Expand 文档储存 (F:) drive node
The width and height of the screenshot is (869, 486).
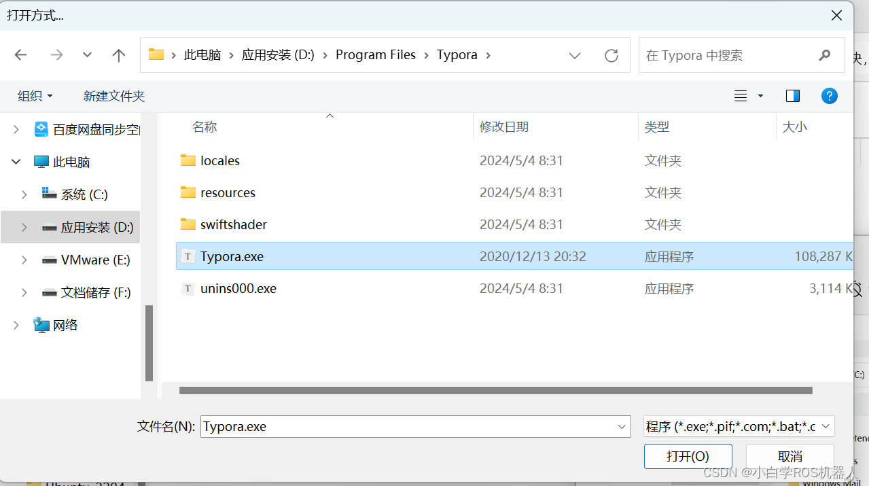point(24,292)
